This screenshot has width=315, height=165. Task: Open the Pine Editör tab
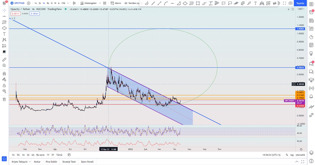51,162
